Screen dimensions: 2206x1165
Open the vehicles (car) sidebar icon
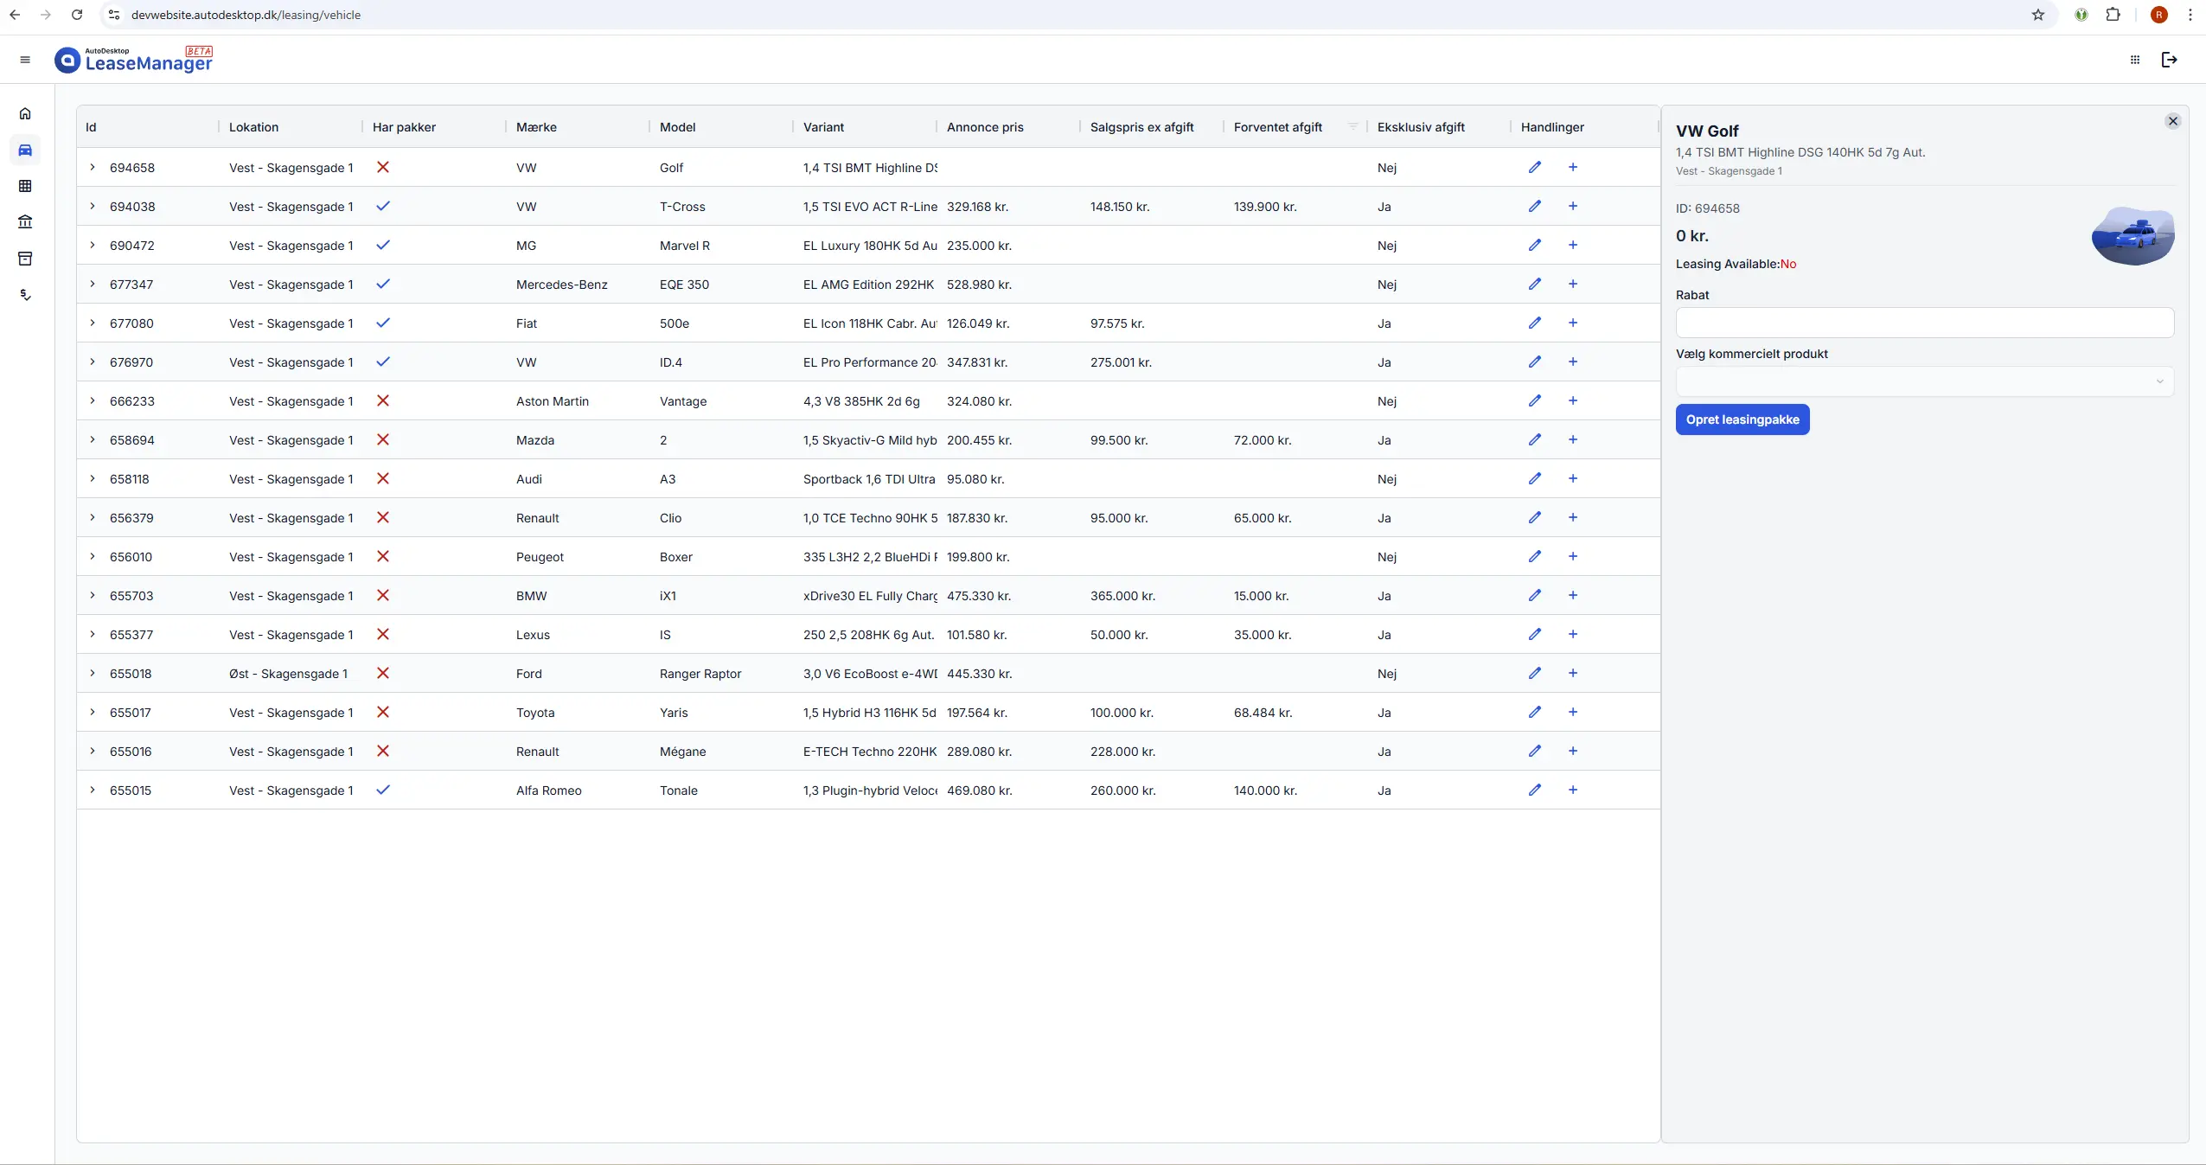(25, 150)
